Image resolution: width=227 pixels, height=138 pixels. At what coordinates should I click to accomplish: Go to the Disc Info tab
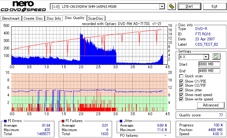54,18
